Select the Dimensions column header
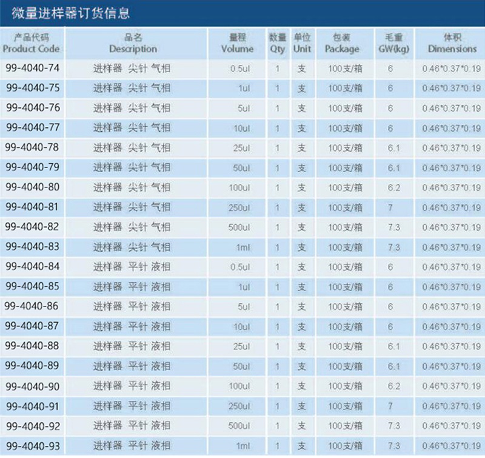The width and height of the screenshot is (485, 458). (x=452, y=43)
